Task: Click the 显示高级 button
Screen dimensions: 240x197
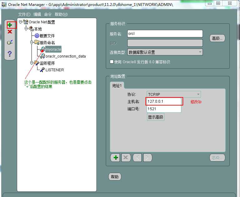Action: [155, 117]
